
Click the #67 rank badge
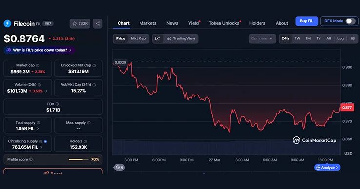pos(48,23)
